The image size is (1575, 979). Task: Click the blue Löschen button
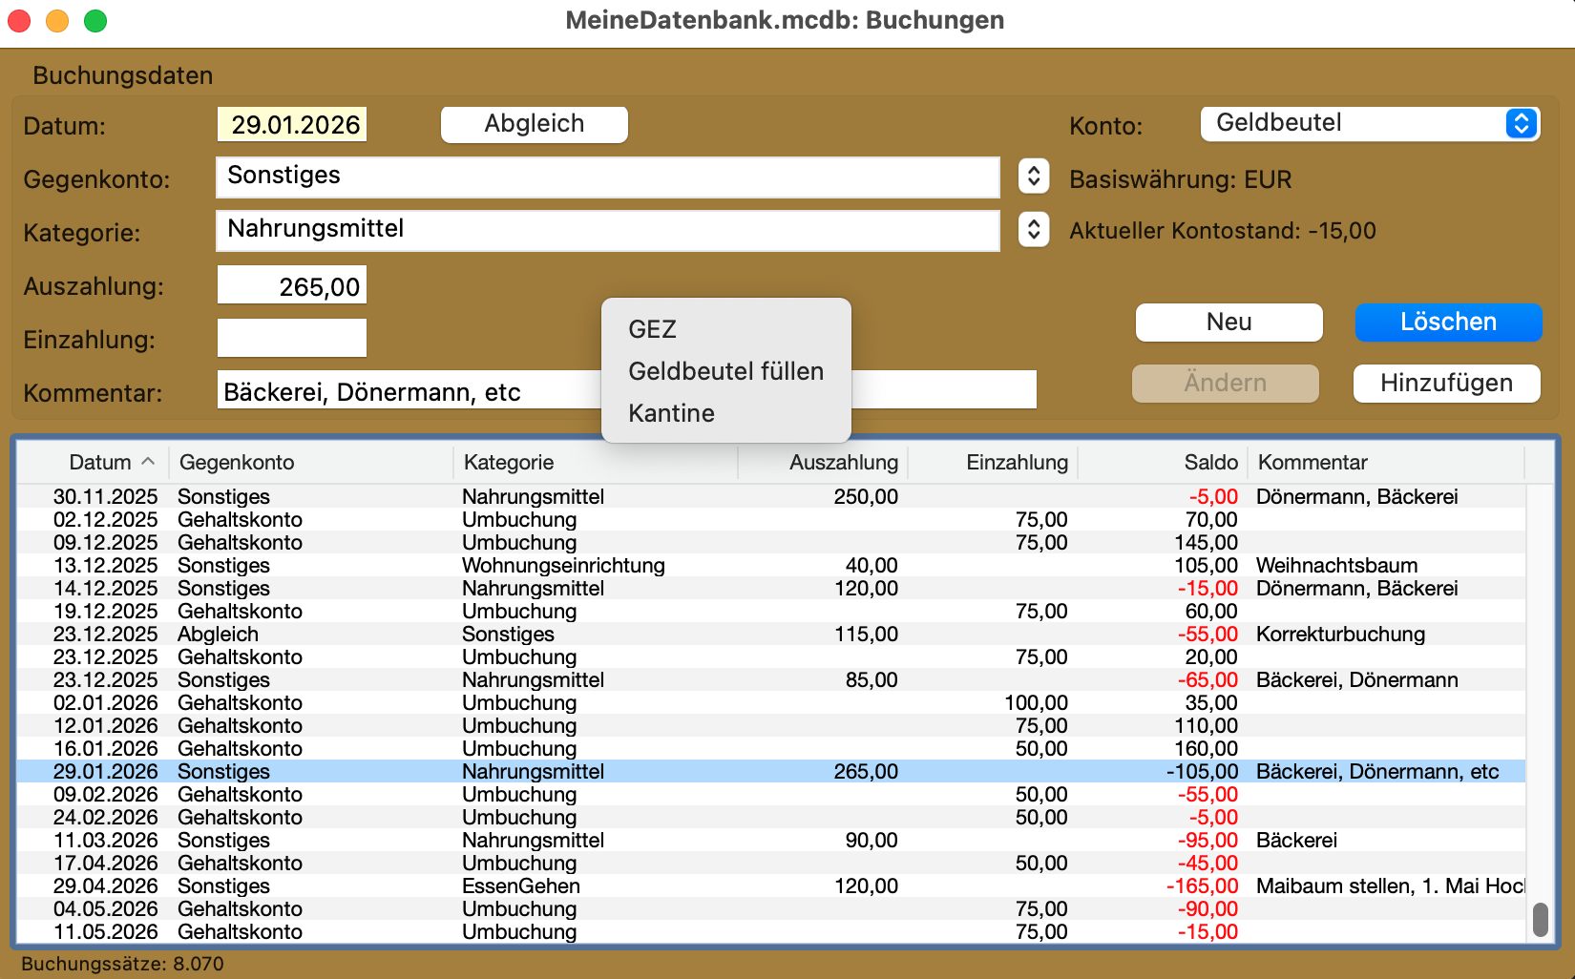click(1448, 323)
